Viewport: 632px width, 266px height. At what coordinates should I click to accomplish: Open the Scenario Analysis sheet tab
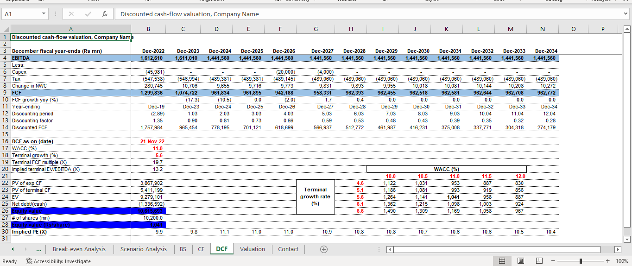click(x=143, y=249)
